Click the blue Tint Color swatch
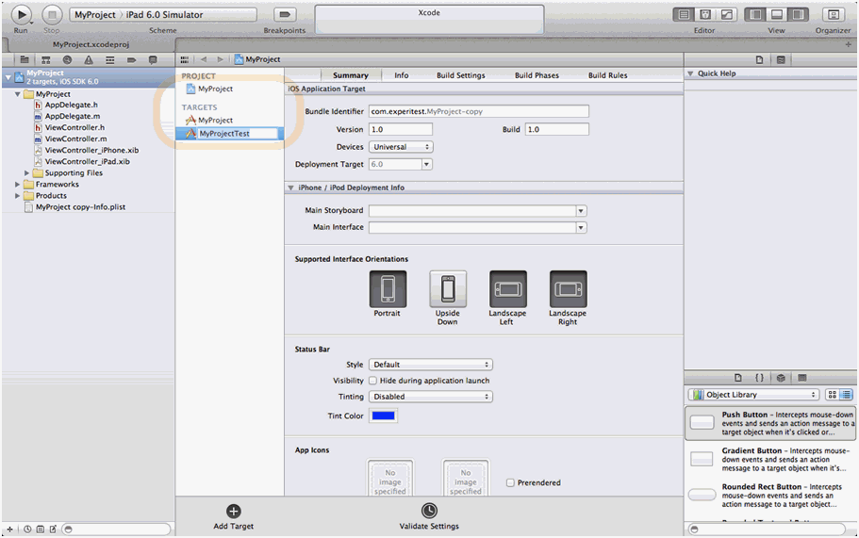Image resolution: width=859 pixels, height=538 pixels. pyautogui.click(x=383, y=416)
